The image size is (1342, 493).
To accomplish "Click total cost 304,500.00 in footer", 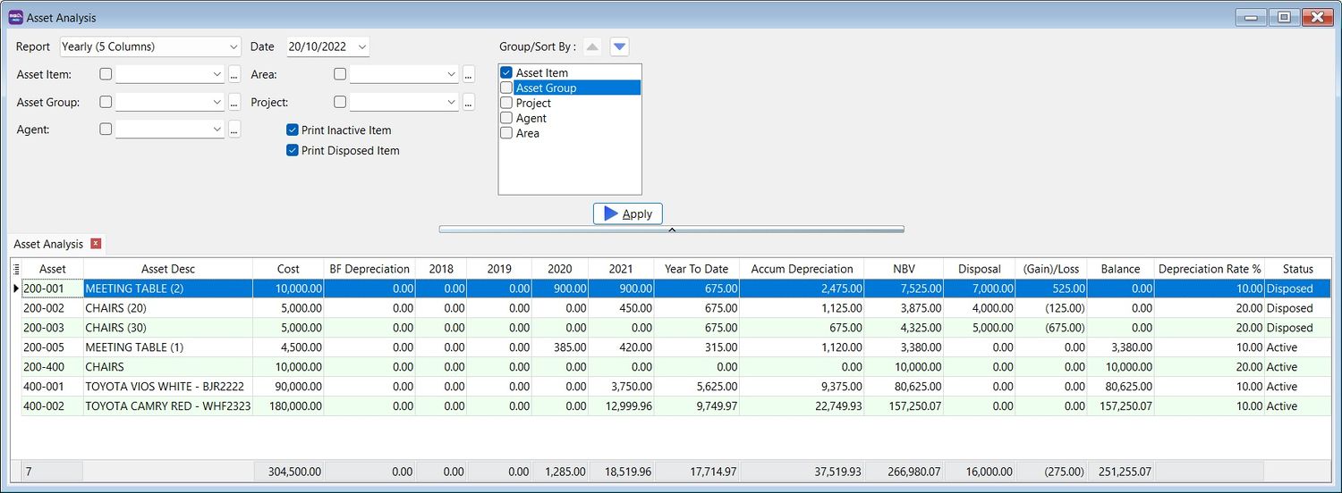I will (x=288, y=471).
